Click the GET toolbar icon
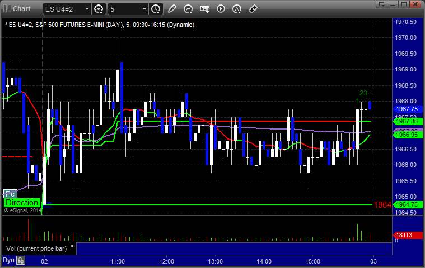Image resolution: width=425 pixels, height=268 pixels. pos(204,9)
